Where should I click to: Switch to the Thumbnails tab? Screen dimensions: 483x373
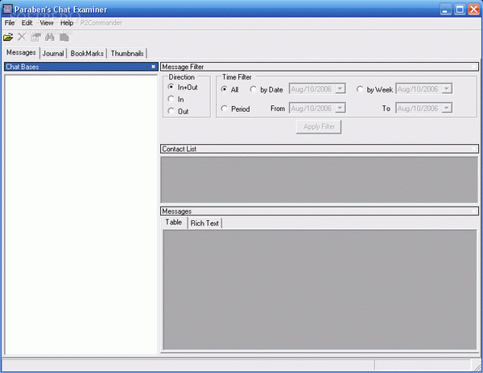[127, 54]
